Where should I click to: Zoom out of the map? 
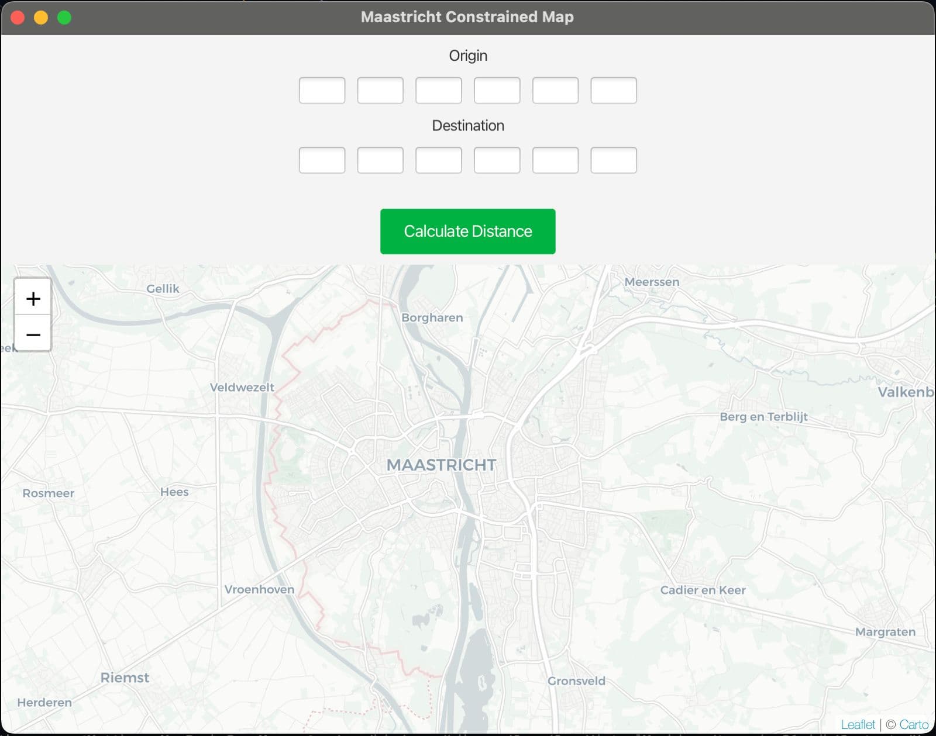pos(33,334)
